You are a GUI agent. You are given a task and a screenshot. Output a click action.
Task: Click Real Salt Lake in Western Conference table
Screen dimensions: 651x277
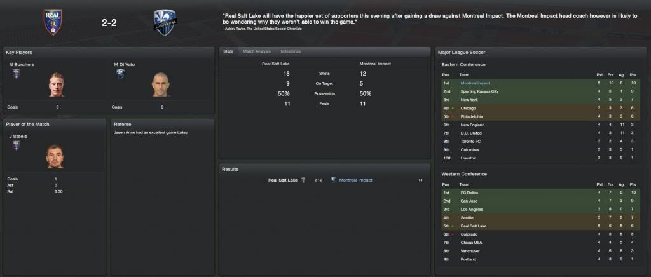pyautogui.click(x=474, y=226)
